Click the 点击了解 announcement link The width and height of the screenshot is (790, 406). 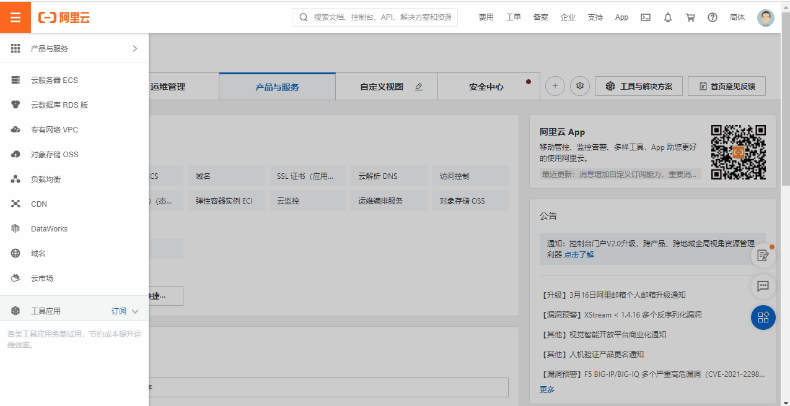[577, 254]
